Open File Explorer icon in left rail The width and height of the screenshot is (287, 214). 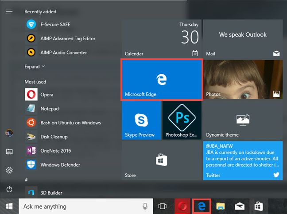point(9,152)
